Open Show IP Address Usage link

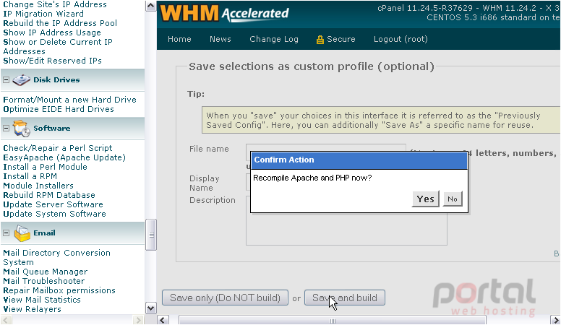tap(52, 32)
